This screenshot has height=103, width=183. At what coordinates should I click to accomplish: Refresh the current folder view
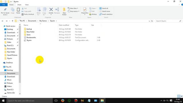[x=152, y=21]
